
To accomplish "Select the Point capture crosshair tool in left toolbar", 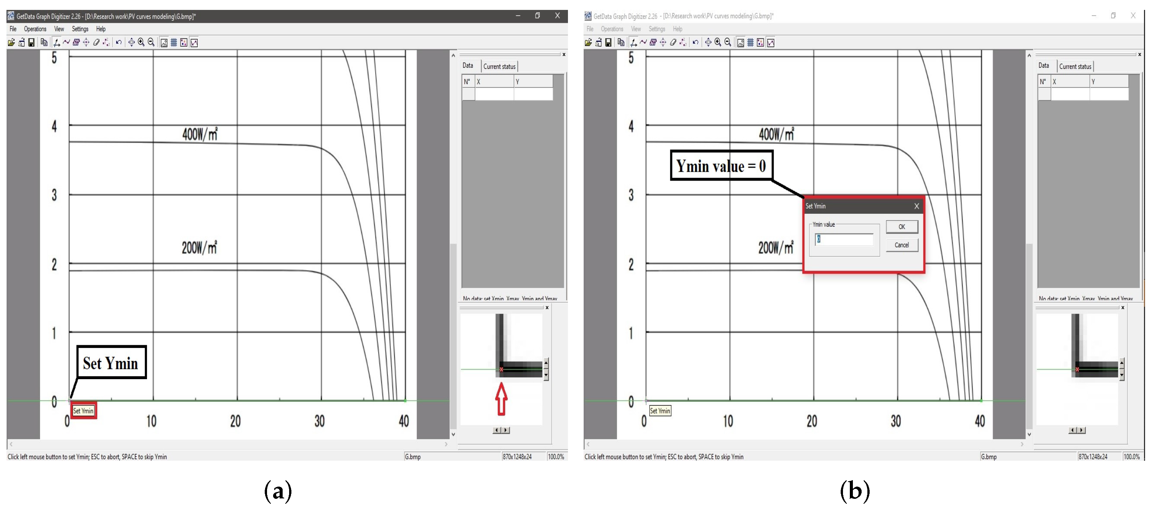I will [86, 42].
